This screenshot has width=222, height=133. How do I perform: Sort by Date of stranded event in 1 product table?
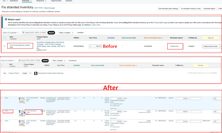153,38
